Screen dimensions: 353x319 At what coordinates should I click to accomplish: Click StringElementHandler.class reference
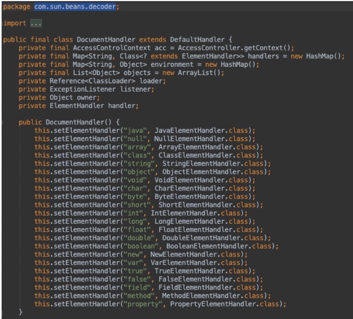(213, 164)
